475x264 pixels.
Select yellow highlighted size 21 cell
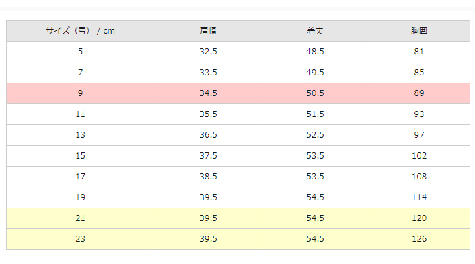pyautogui.click(x=81, y=218)
